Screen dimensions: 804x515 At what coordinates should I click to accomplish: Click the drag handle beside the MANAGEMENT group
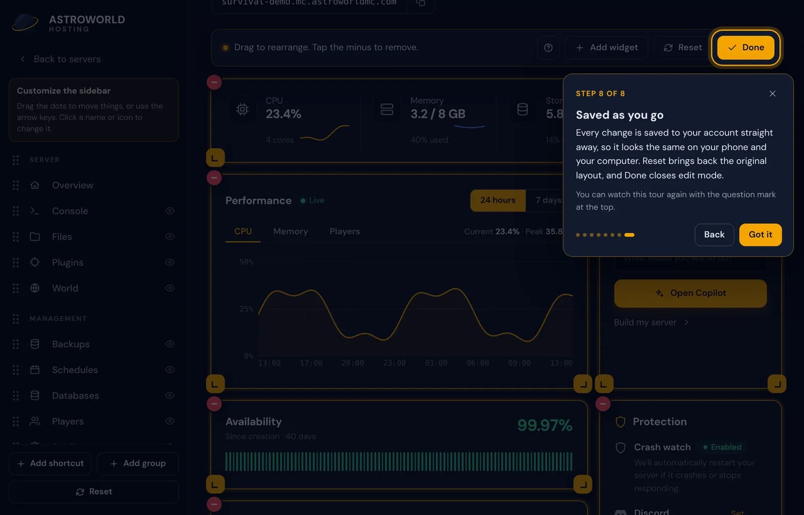tap(16, 319)
